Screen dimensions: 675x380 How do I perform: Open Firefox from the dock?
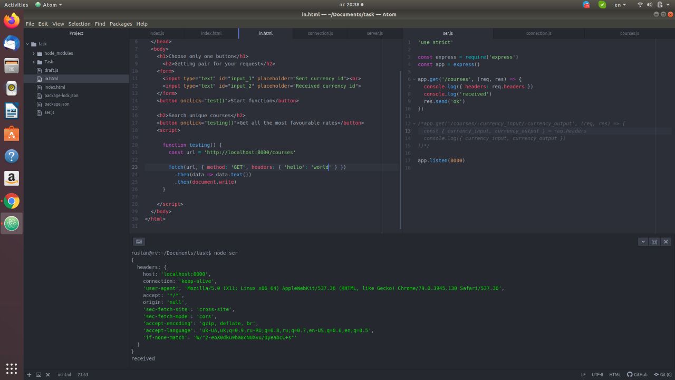(x=12, y=21)
